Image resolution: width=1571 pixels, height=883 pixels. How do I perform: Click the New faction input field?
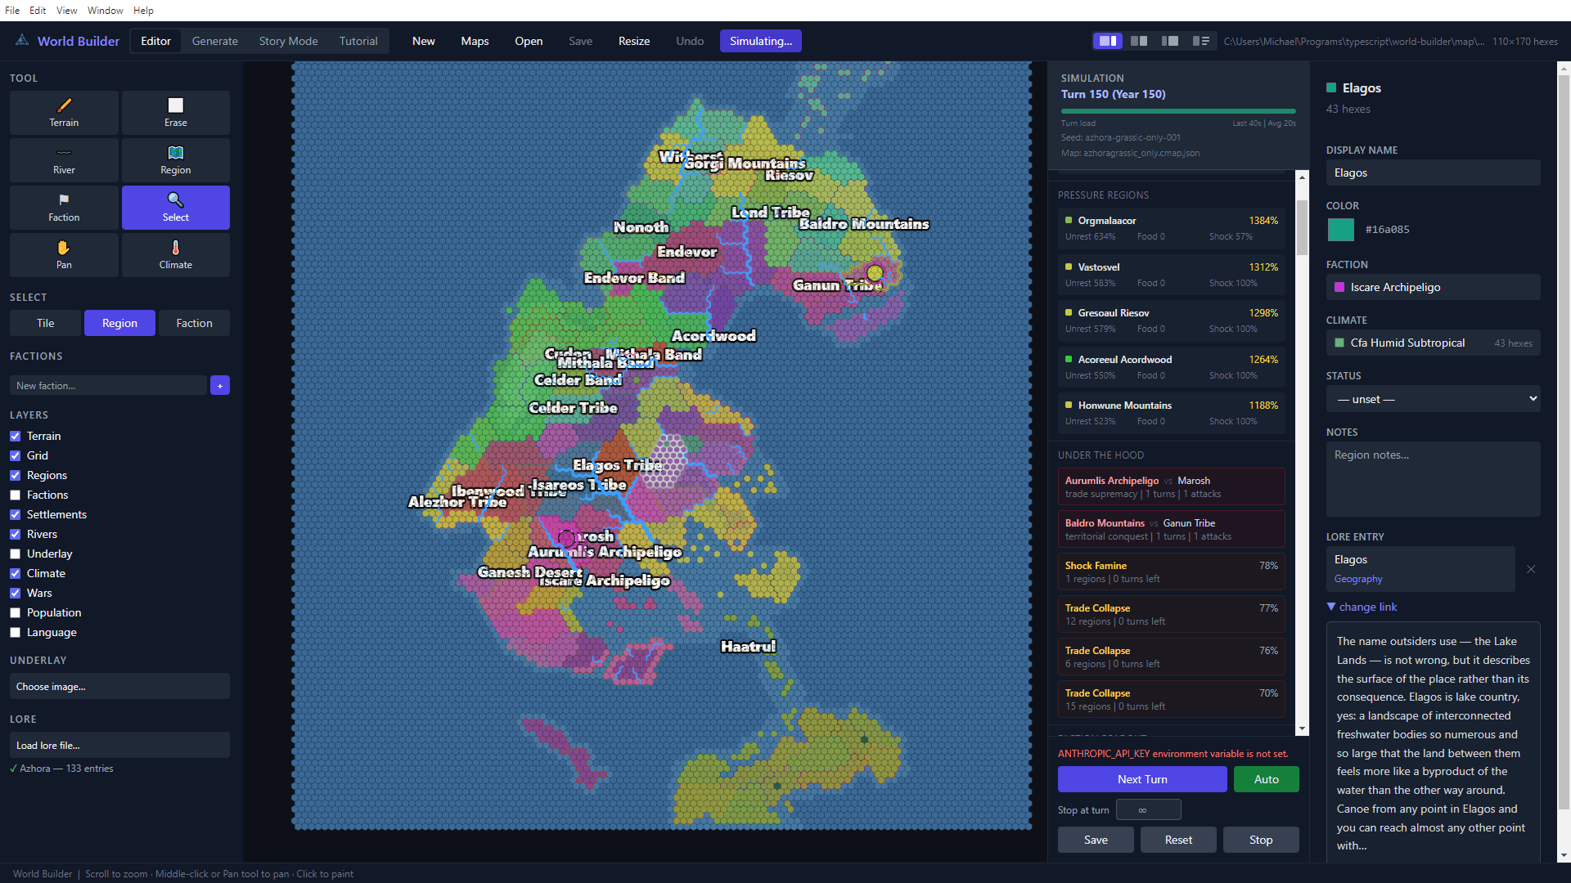pos(108,385)
